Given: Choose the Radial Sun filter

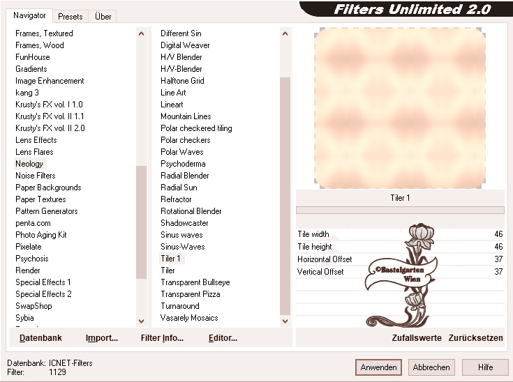Looking at the screenshot, I should point(179,188).
